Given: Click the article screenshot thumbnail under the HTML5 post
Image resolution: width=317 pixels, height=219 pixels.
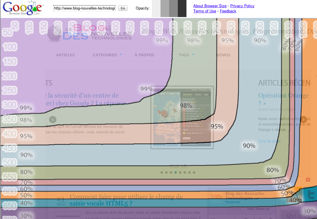Looking at the screenshot, I should pos(67,215).
